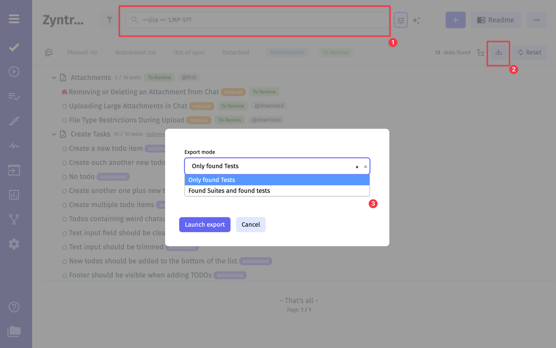Click the download/export icon

point(499,52)
